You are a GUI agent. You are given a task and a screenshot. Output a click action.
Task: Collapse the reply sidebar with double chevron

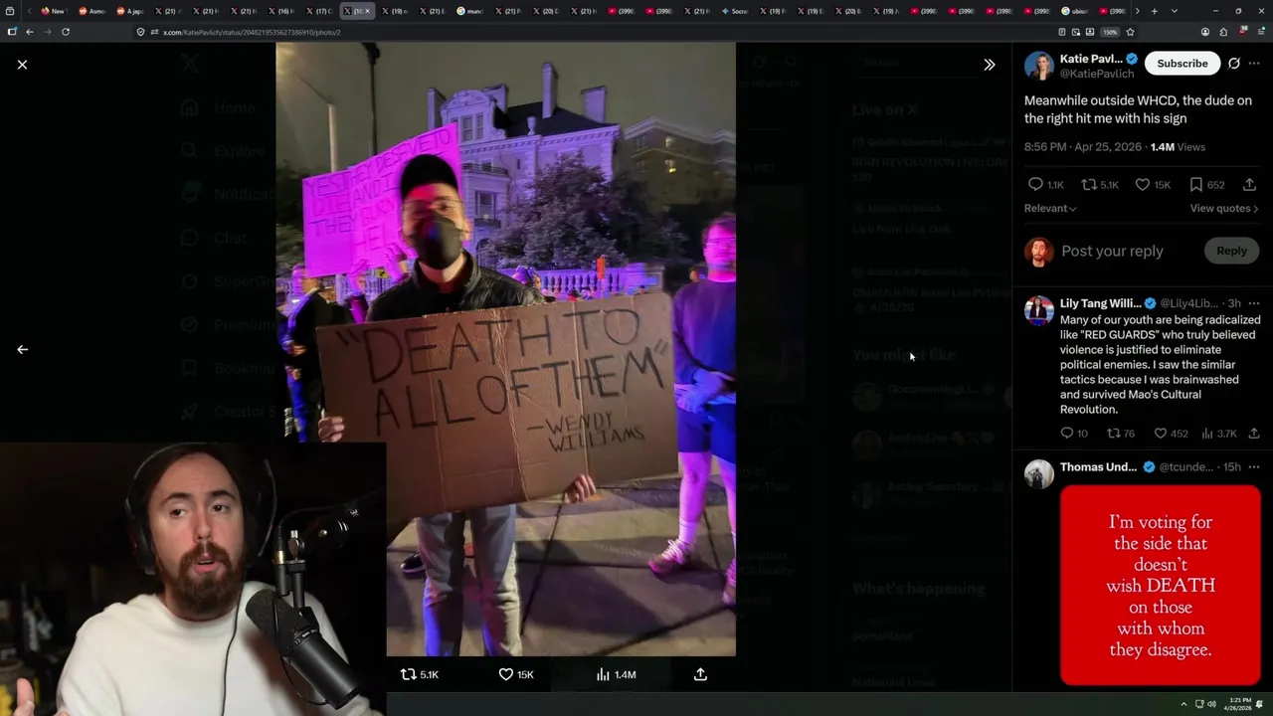point(989,64)
